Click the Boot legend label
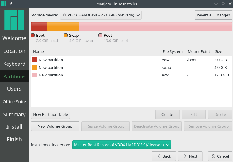This screenshot has height=162, width=233. coord(40,35)
